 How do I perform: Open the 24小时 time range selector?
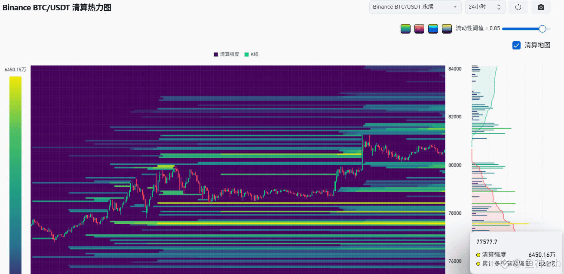click(485, 7)
